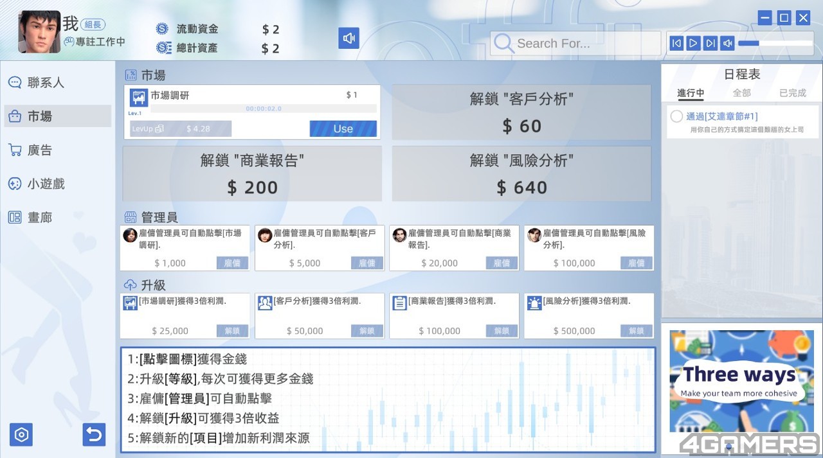Play the music track

pos(692,43)
